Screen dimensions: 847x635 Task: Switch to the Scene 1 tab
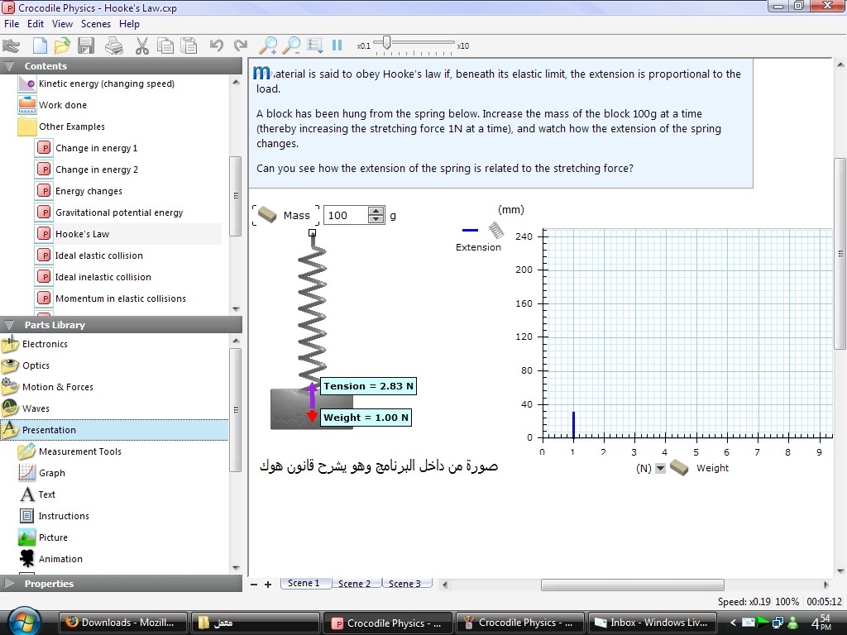(304, 583)
